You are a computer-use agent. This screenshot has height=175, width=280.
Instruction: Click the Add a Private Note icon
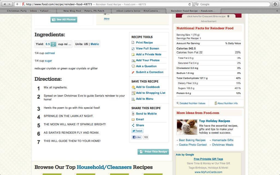pyautogui.click(x=133, y=54)
